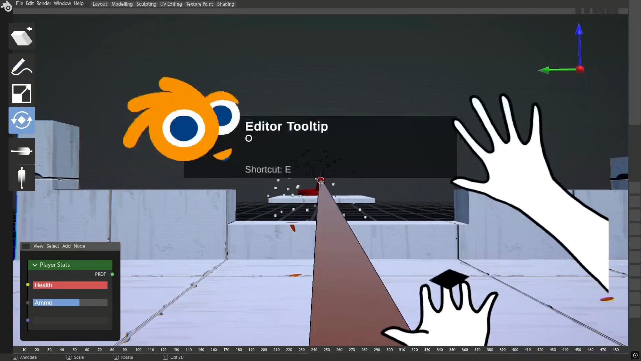Image resolution: width=641 pixels, height=361 pixels.
Task: Click the green Y axis gizmo arrow
Action: 544,70
